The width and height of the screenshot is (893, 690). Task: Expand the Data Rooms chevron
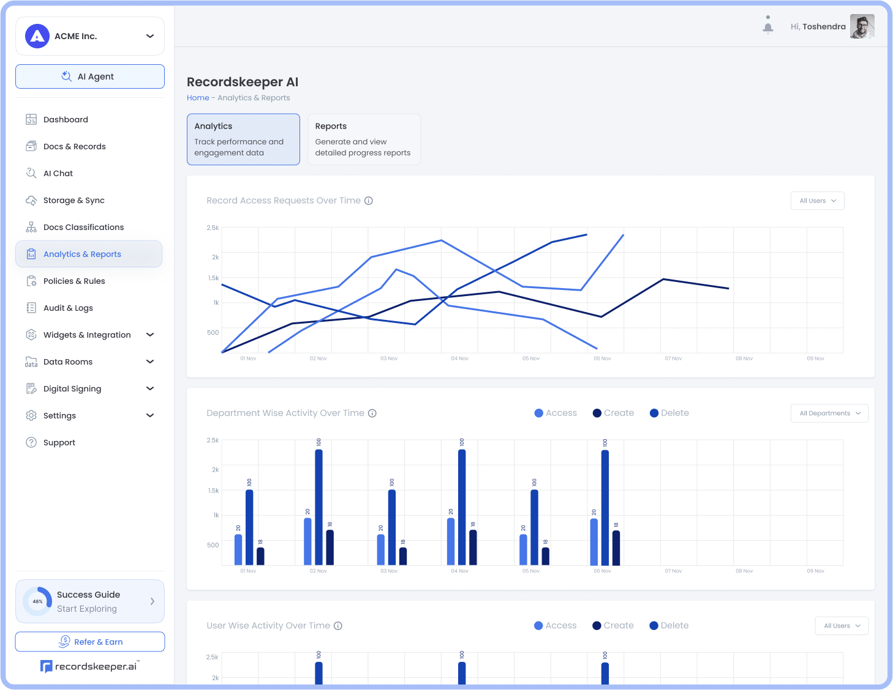click(x=150, y=362)
